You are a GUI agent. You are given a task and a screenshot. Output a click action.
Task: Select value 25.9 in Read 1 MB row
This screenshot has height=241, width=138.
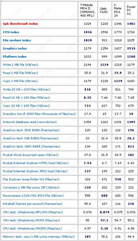[x=118, y=73]
